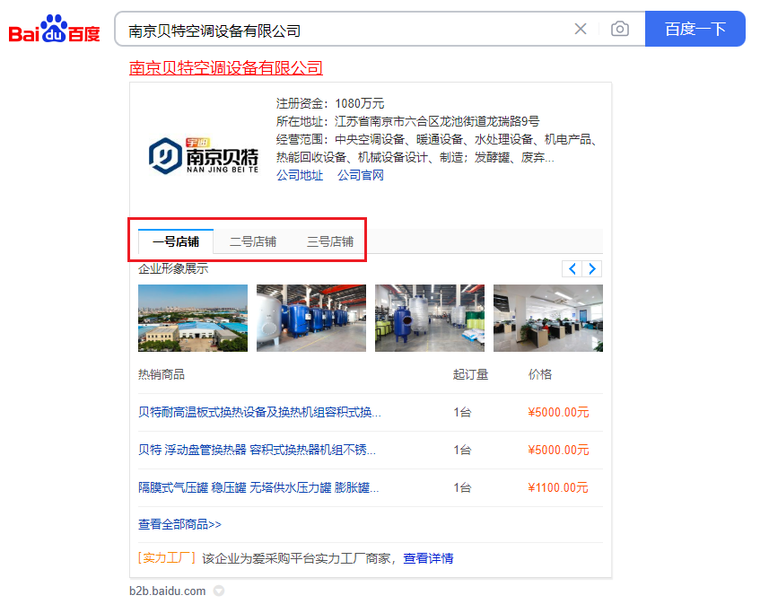Click the 所在地址 address text line

click(x=407, y=121)
